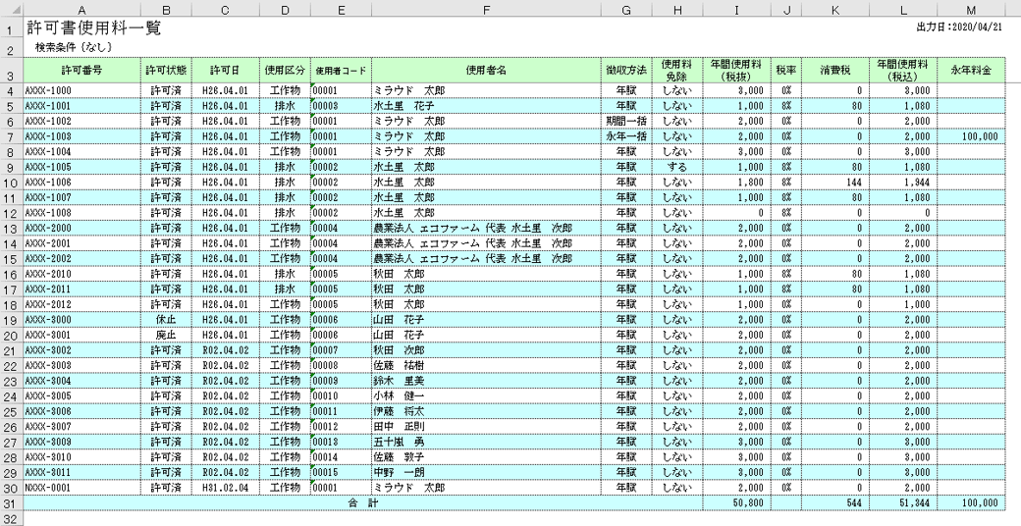Select column H header
Screen dimensions: 1021x526
677,9
